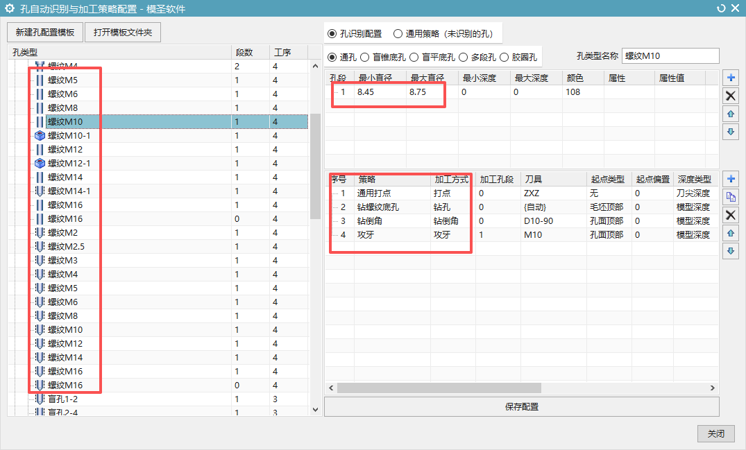Click the strategy table scroll left arrow
The height and width of the screenshot is (450, 746).
coord(331,388)
